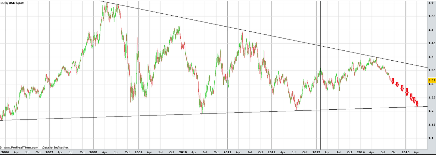Click the EUR/USD Spot chart title

coord(12,2)
